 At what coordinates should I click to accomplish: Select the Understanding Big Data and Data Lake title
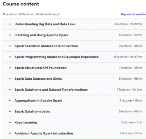tap(45, 24)
